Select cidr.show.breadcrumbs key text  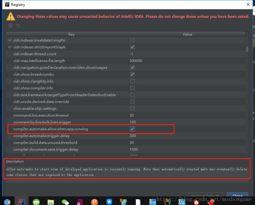click(33, 74)
